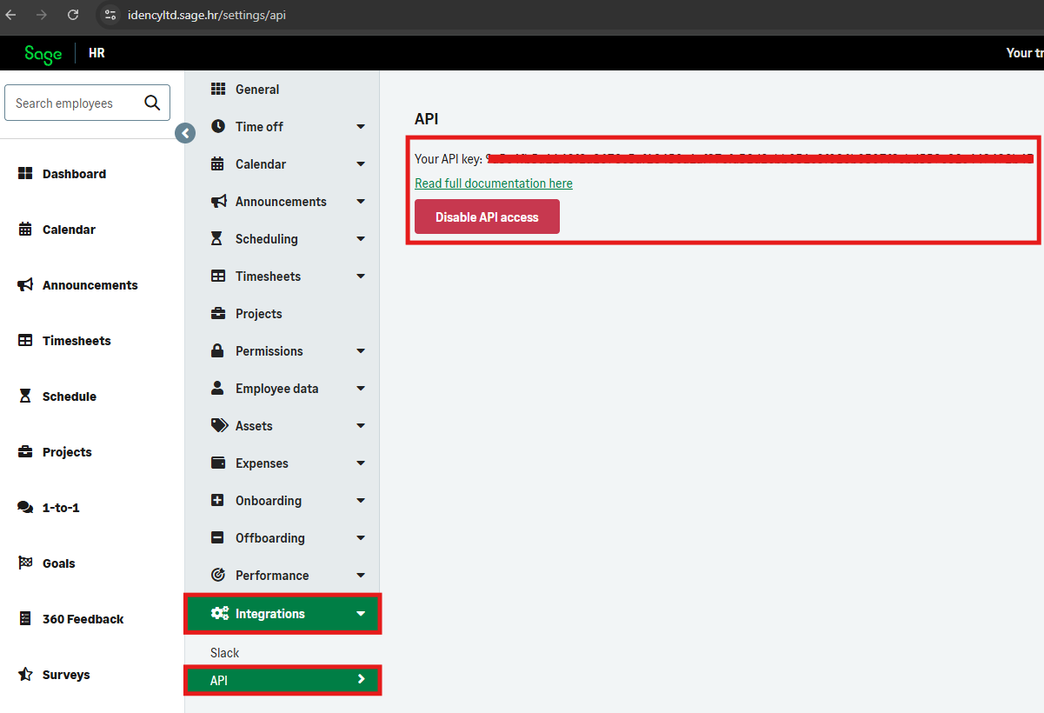The width and height of the screenshot is (1044, 713).
Task: Click the 360 Feedback icon
Action: 25,619
